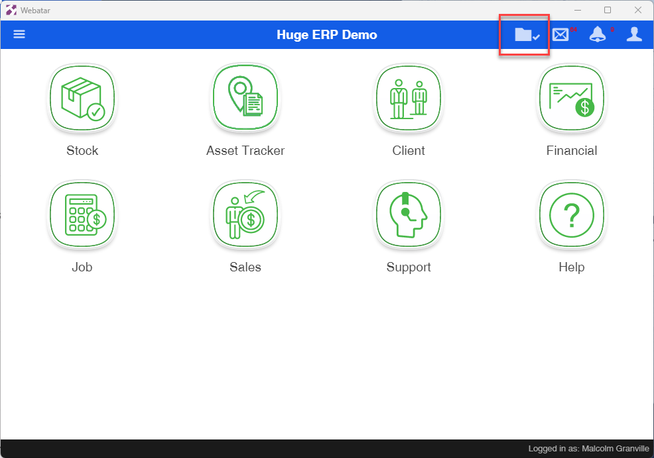Open the folder with checkmark icon
Screen dimensions: 654x458
pos(527,34)
